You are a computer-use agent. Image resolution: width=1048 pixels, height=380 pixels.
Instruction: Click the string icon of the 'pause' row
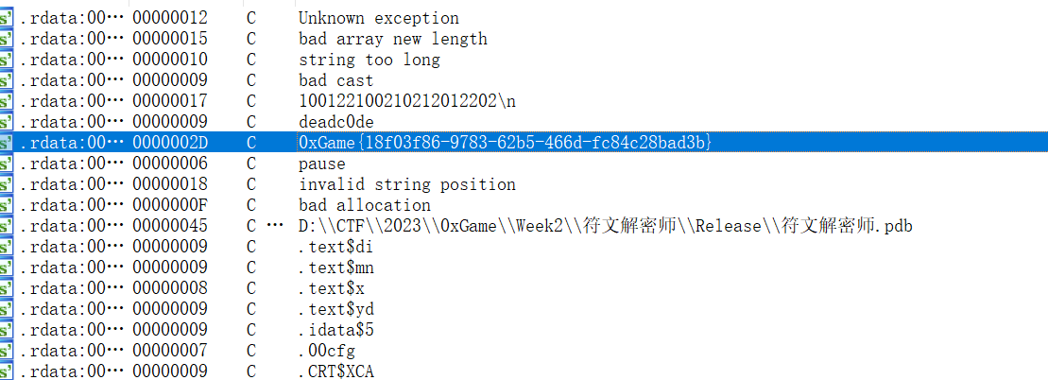click(x=6, y=164)
